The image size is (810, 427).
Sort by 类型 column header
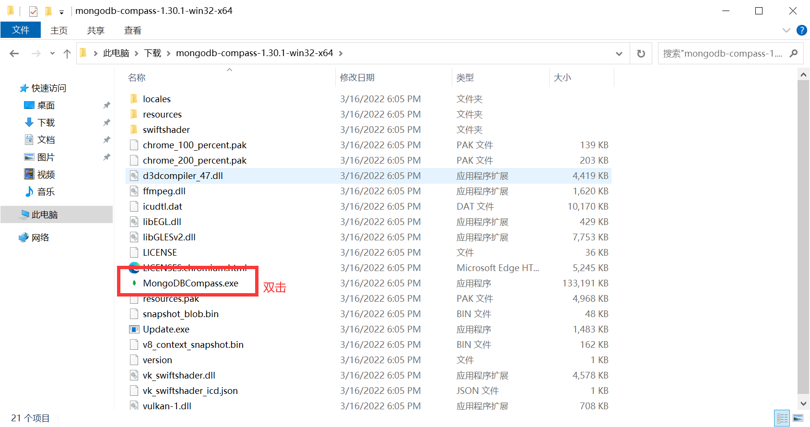pos(465,78)
